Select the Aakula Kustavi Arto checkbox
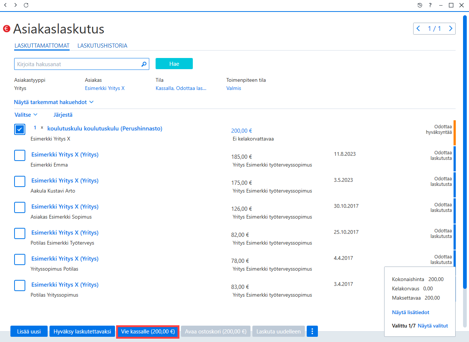 [x=20, y=181]
